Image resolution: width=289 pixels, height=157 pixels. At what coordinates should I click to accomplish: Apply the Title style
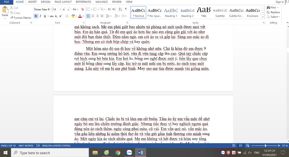(x=203, y=12)
